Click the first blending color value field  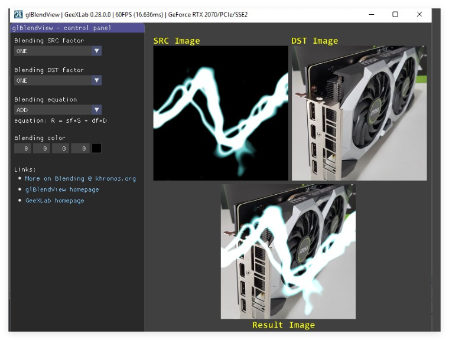(x=22, y=148)
